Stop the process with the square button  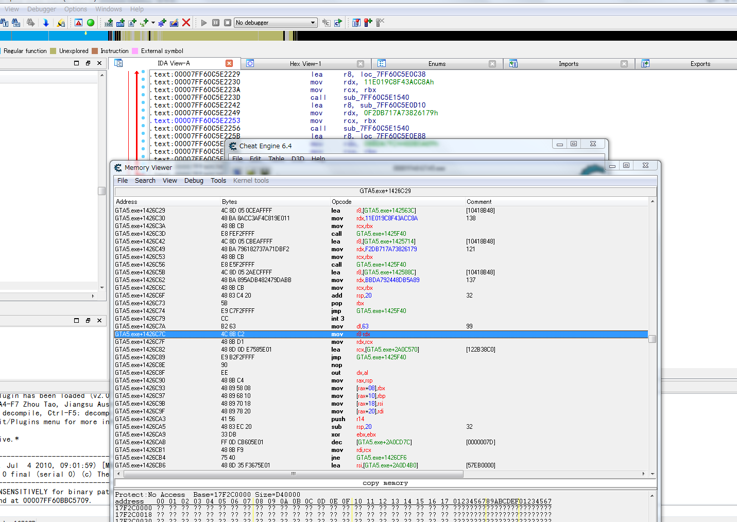[228, 23]
